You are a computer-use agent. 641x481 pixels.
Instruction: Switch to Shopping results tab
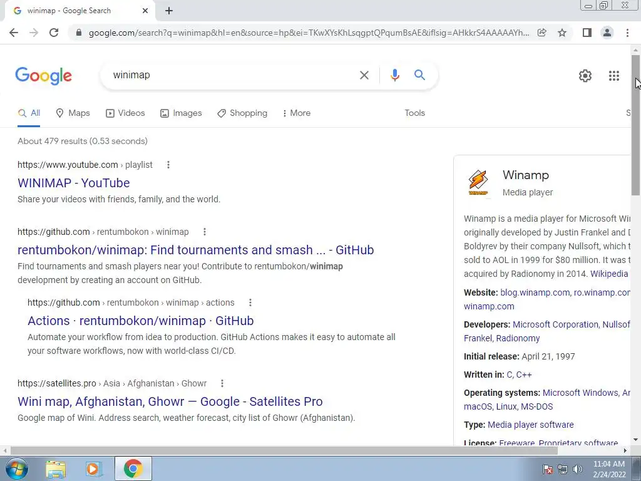tap(242, 113)
